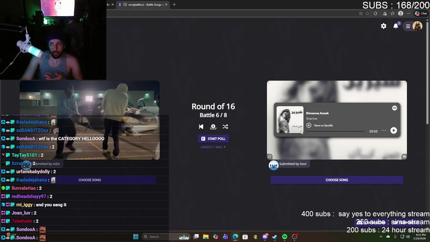Add page to favorites star

pos(367,13)
